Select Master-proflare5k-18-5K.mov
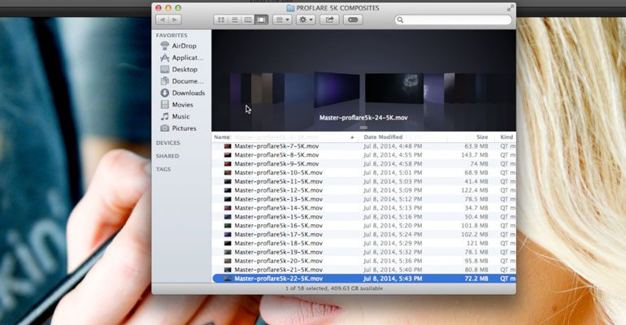The height and width of the screenshot is (325, 626). pos(363,243)
